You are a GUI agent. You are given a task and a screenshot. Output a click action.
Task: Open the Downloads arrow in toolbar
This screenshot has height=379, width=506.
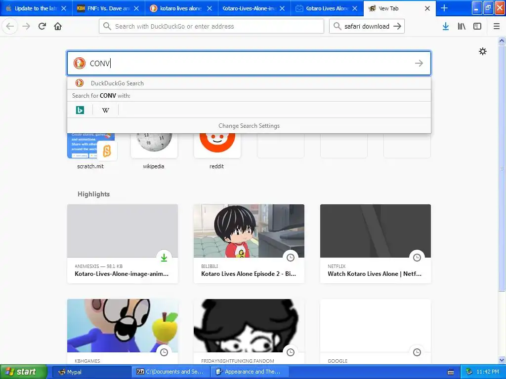pyautogui.click(x=446, y=26)
